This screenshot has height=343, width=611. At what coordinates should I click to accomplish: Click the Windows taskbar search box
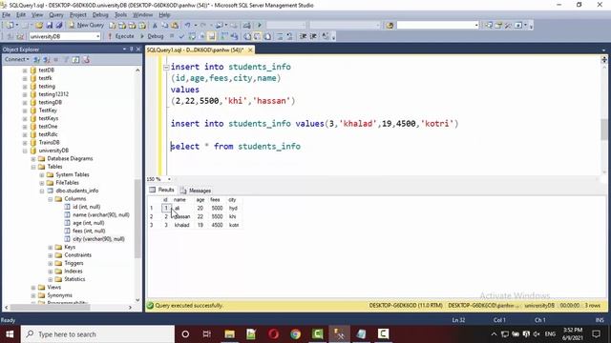point(97,334)
